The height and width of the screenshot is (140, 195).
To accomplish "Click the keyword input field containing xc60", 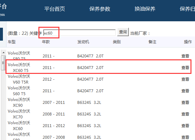I will 79,33.
